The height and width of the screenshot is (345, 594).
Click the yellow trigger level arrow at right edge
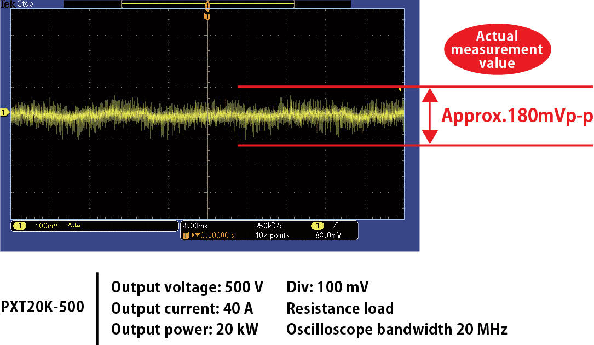401,89
